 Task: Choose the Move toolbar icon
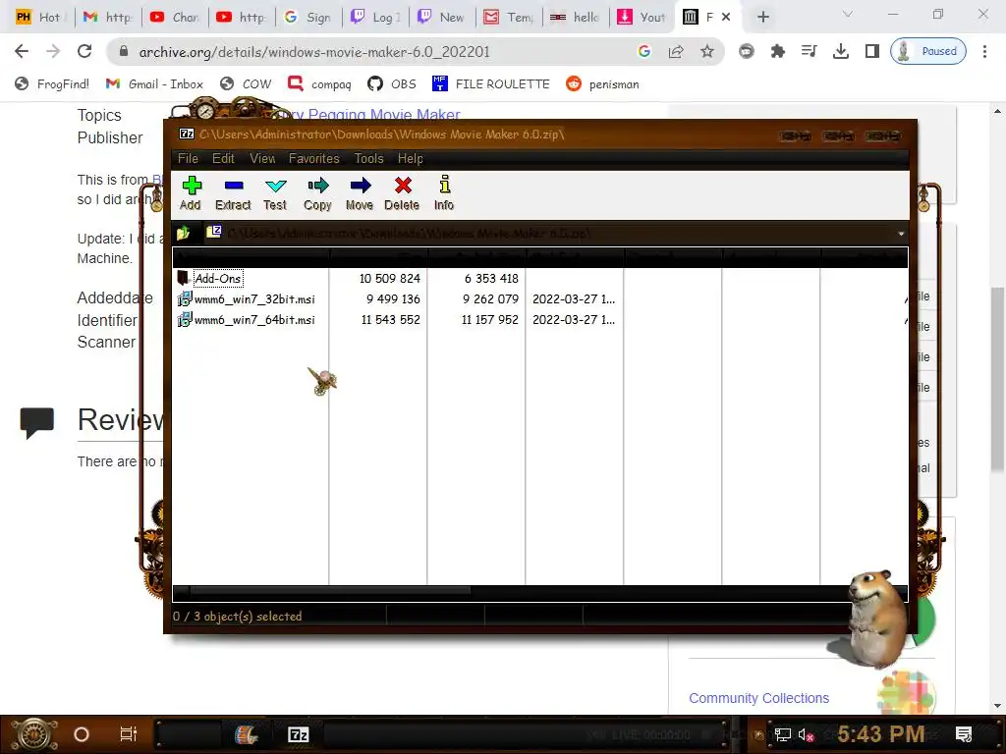360,193
